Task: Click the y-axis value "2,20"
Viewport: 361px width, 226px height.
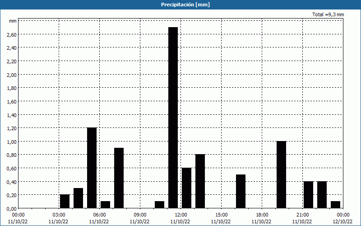Action: click(12, 61)
